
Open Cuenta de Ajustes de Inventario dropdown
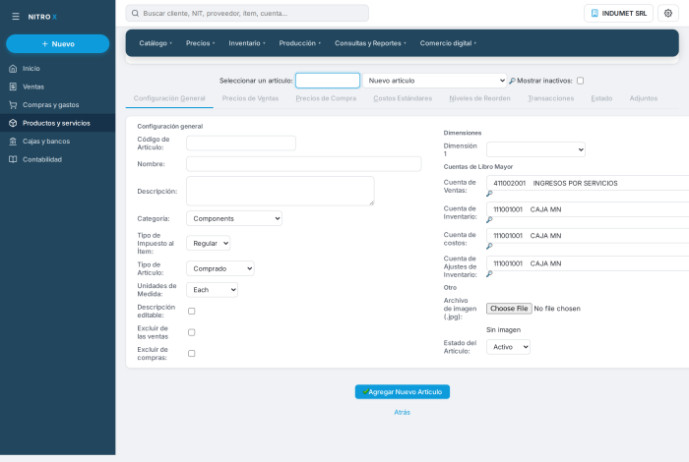pos(588,263)
